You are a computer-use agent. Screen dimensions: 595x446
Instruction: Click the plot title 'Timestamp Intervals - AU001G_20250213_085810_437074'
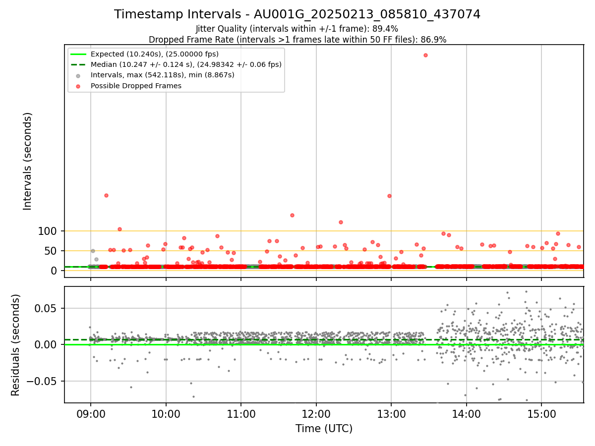tap(297, 14)
